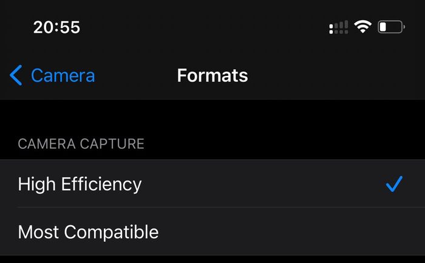
Task: Tap the unchecked right end of Most Compatible row
Action: coord(394,232)
